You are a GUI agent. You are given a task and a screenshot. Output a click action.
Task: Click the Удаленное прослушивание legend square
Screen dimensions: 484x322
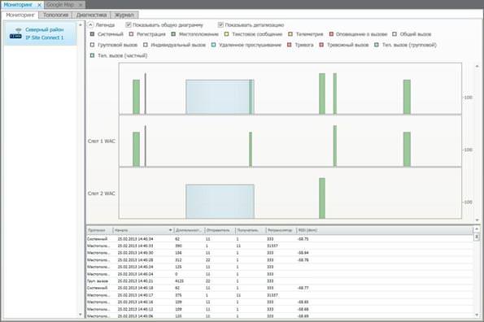click(x=213, y=45)
